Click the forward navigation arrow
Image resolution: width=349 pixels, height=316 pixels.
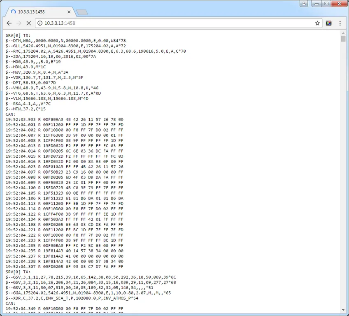pos(19,23)
